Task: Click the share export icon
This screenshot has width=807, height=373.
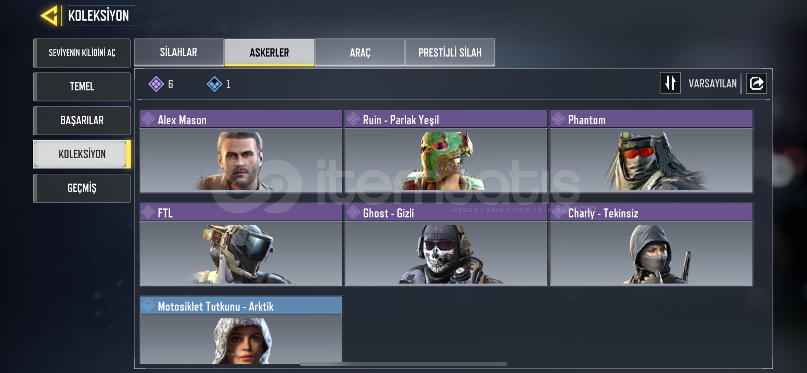Action: (756, 83)
